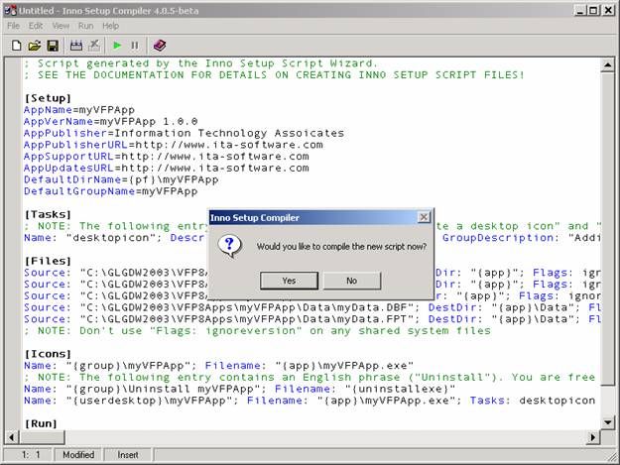Click the horizontal scrollbar left arrow
The height and width of the screenshot is (465, 620).
click(12, 437)
